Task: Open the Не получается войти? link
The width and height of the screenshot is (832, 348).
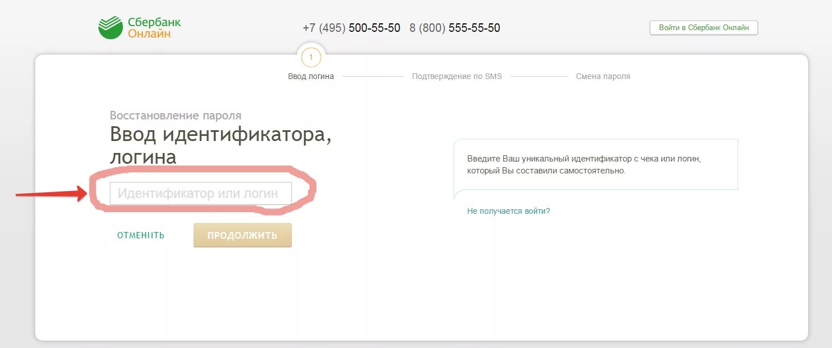Action: (508, 211)
